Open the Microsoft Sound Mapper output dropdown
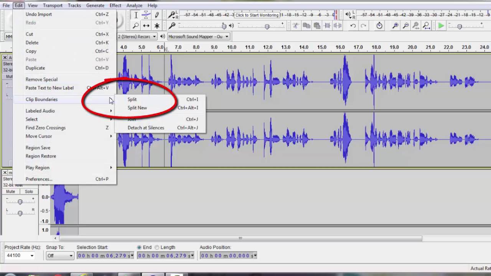The height and width of the screenshot is (276, 491). click(227, 36)
